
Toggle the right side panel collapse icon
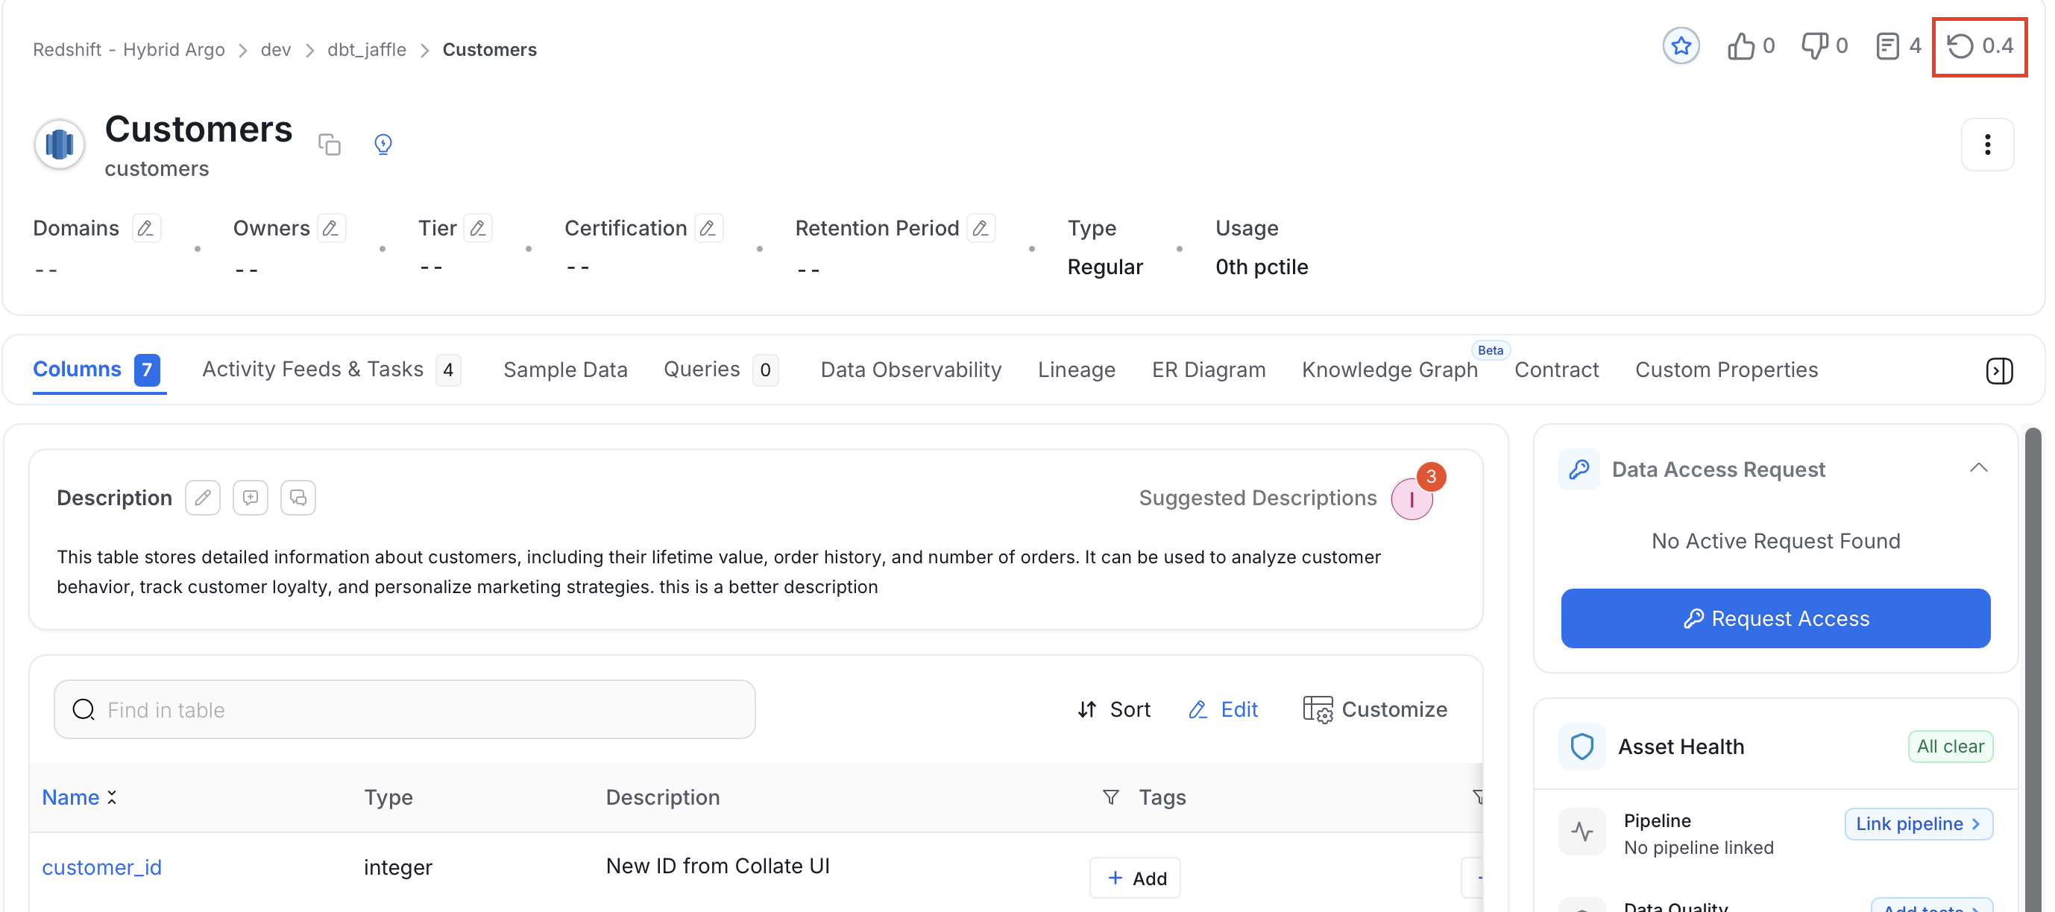(1999, 370)
